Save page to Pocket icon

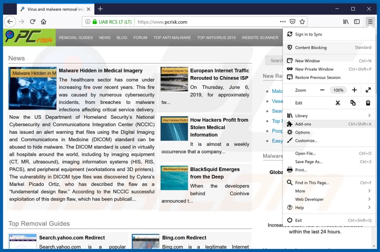292,22
